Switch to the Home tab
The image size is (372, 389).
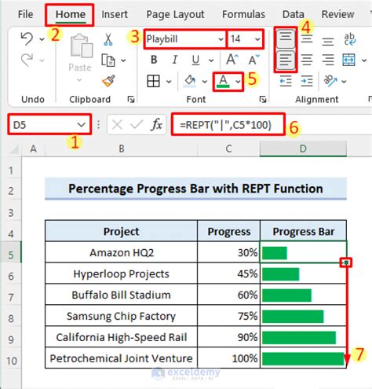click(x=71, y=14)
